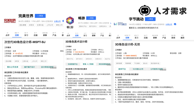Click the 生育补贴 tag under the 完美世界 header
Viewport: 194px width, 107px height.
pos(40,25)
